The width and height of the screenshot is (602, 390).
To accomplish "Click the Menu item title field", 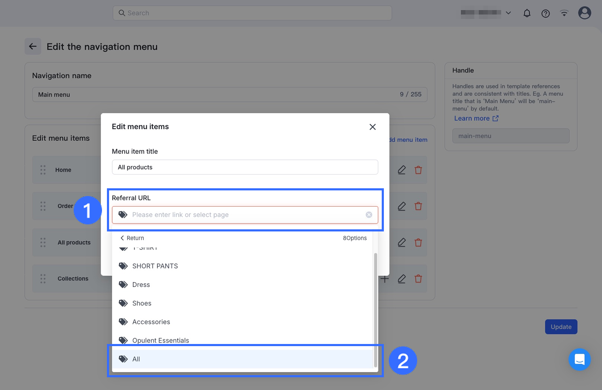I will [x=245, y=167].
